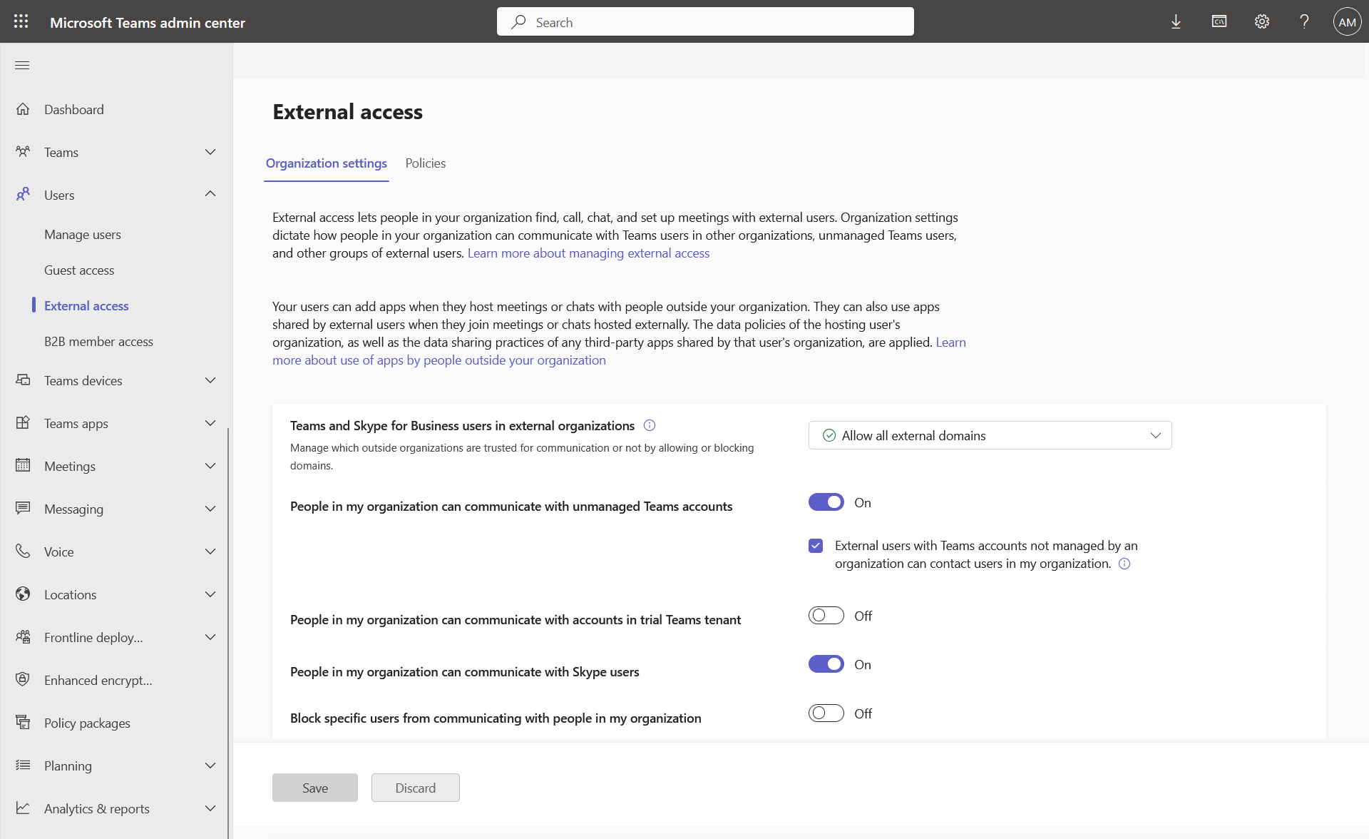The width and height of the screenshot is (1369, 839).
Task: Click the help question mark icon
Action: click(1304, 21)
